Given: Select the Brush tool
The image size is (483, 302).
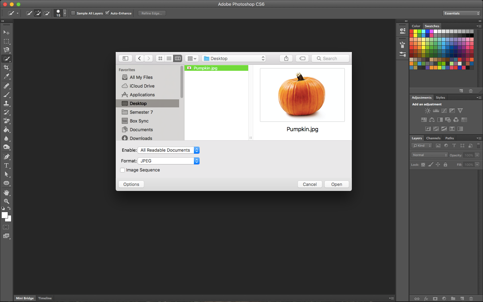Looking at the screenshot, I should click(x=7, y=94).
